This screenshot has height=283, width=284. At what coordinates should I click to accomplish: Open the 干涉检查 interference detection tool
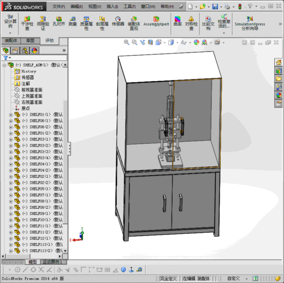click(x=27, y=23)
